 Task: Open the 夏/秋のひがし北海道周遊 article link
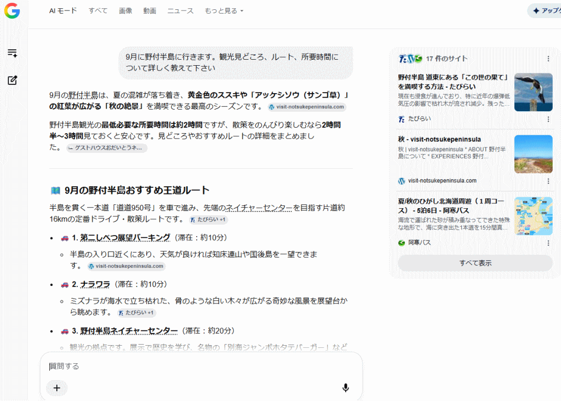[451, 205]
